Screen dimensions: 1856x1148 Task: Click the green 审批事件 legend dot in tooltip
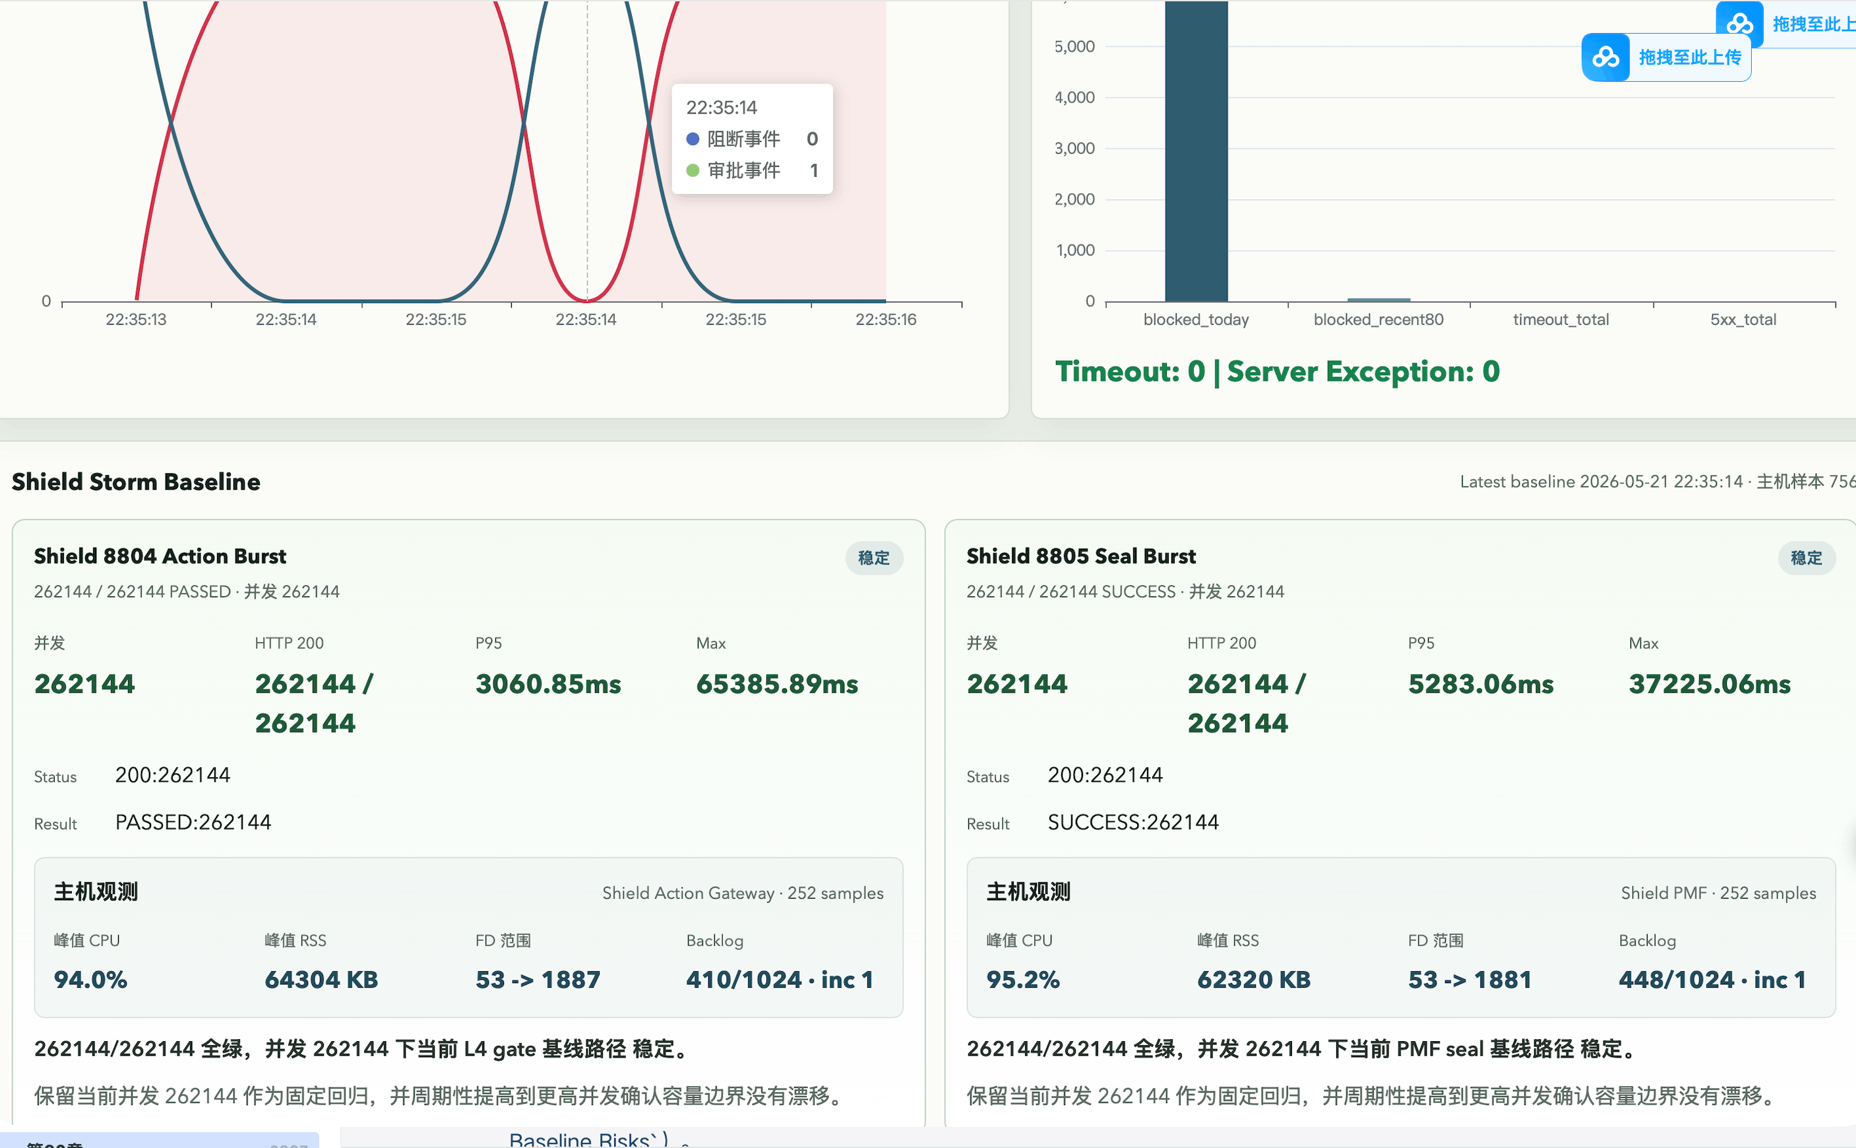point(692,171)
